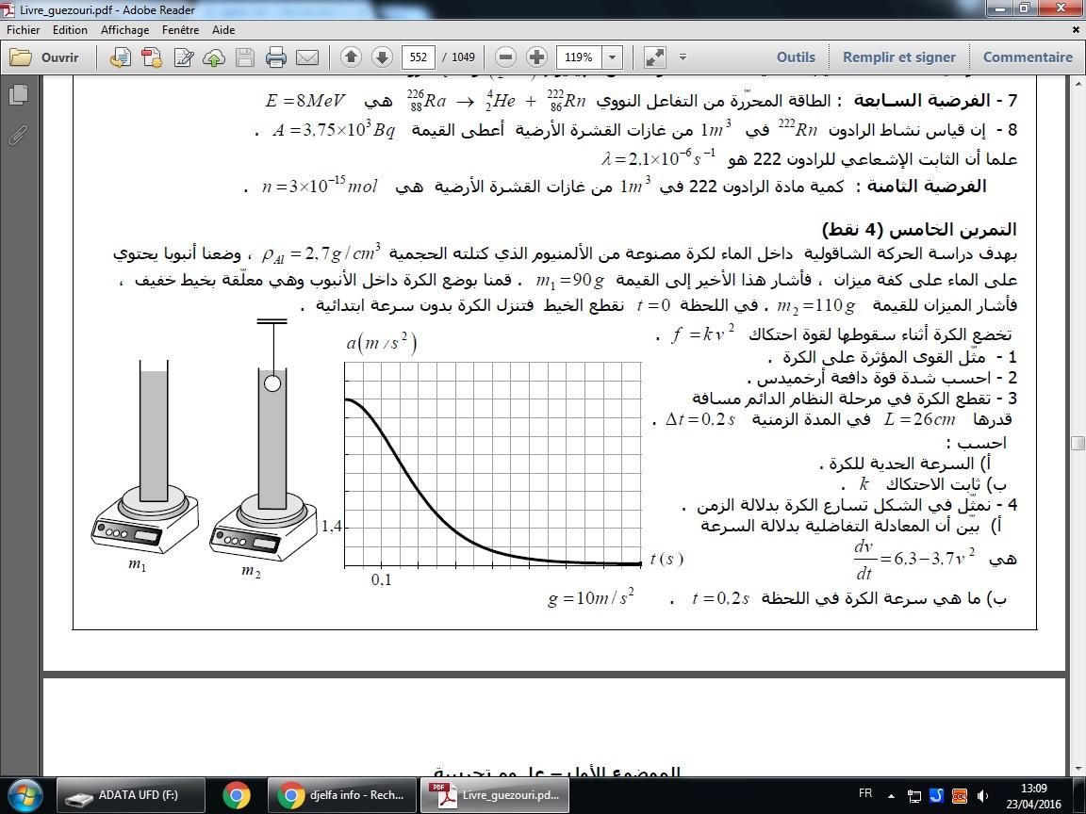Click the convert/export PDF icon with gold star

click(x=152, y=57)
